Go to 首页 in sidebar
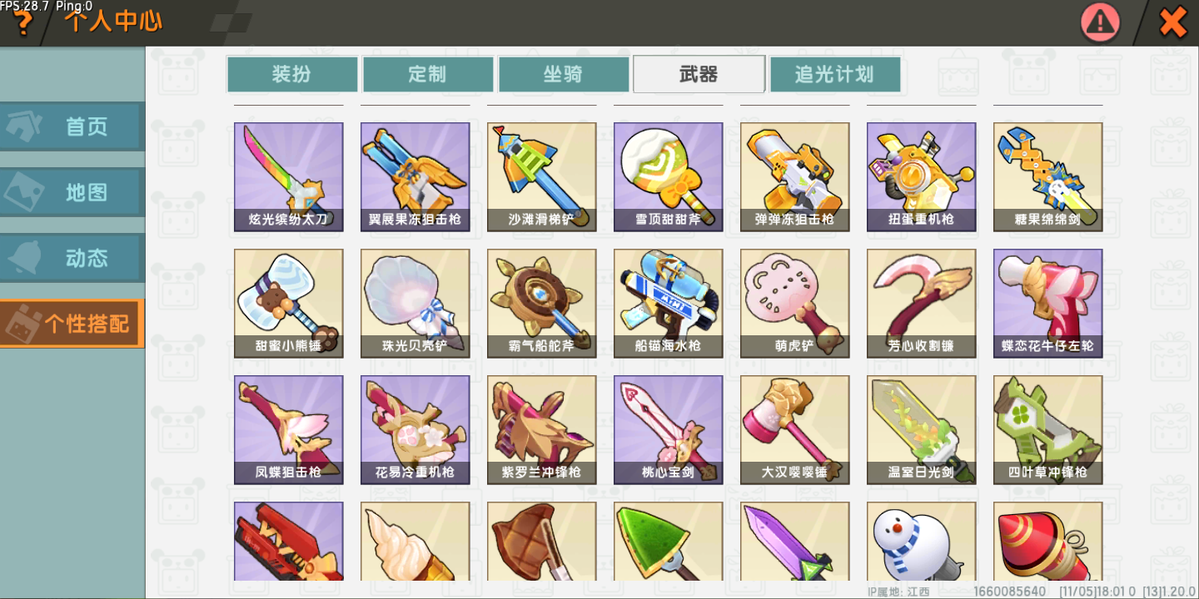 (x=72, y=126)
